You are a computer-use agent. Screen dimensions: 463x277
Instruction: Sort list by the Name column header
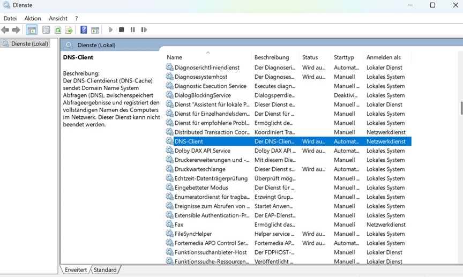point(174,57)
